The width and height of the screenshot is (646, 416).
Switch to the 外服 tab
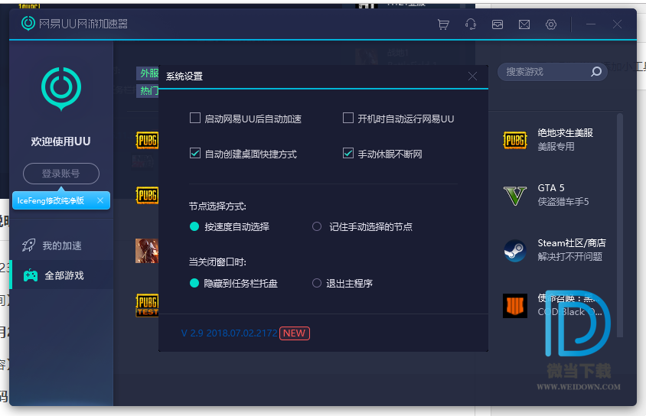tap(148, 73)
